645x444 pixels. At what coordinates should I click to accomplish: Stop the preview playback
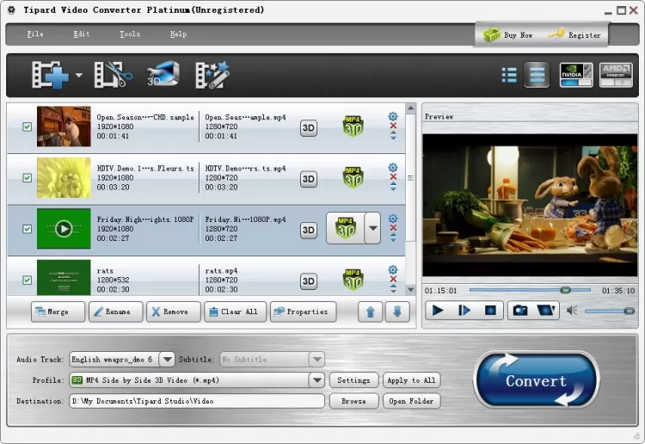490,311
